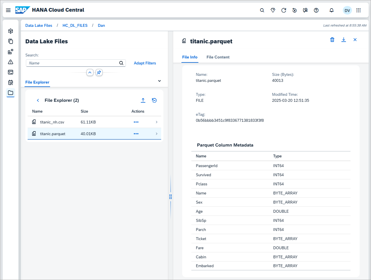The image size is (371, 280).
Task: Click the BYTE_ARRAY type in the Cabin row
Action: pos(285,257)
